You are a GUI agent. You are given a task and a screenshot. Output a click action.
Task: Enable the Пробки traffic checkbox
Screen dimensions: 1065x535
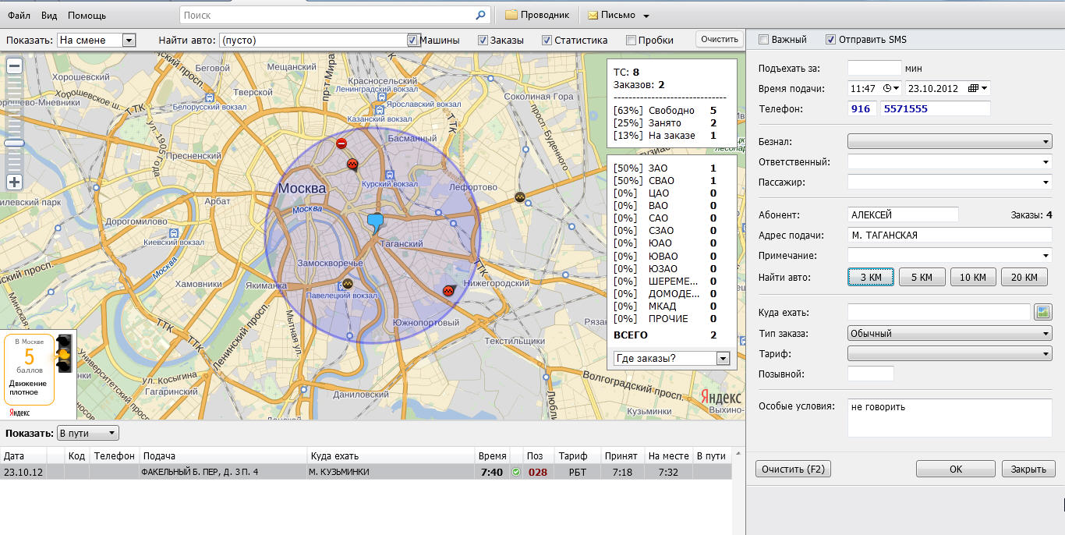coord(630,40)
